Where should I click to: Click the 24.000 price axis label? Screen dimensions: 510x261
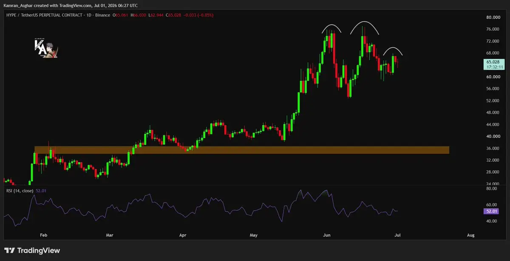pyautogui.click(x=493, y=184)
